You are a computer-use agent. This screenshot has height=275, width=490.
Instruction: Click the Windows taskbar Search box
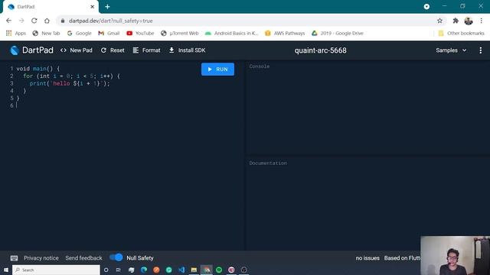pyautogui.click(x=56, y=270)
